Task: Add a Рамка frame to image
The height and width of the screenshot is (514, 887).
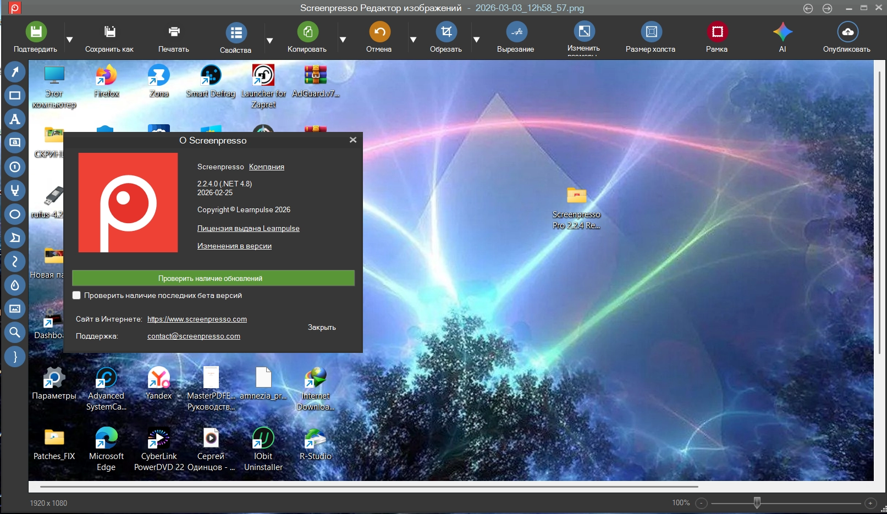Action: point(717,32)
